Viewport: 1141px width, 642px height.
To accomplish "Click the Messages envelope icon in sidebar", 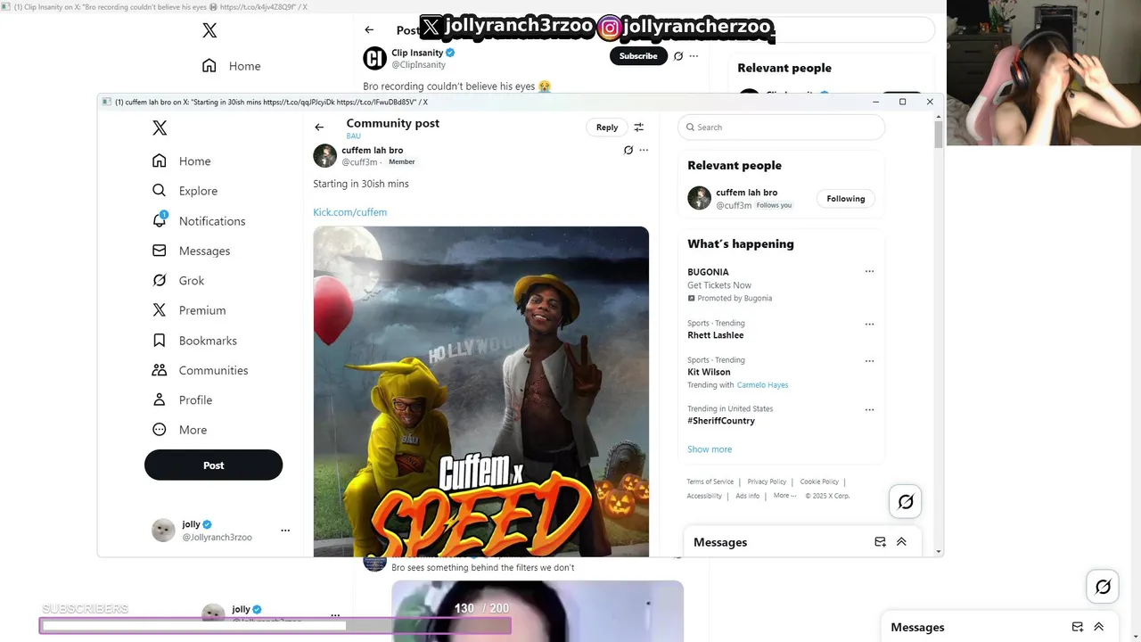I will tap(160, 251).
